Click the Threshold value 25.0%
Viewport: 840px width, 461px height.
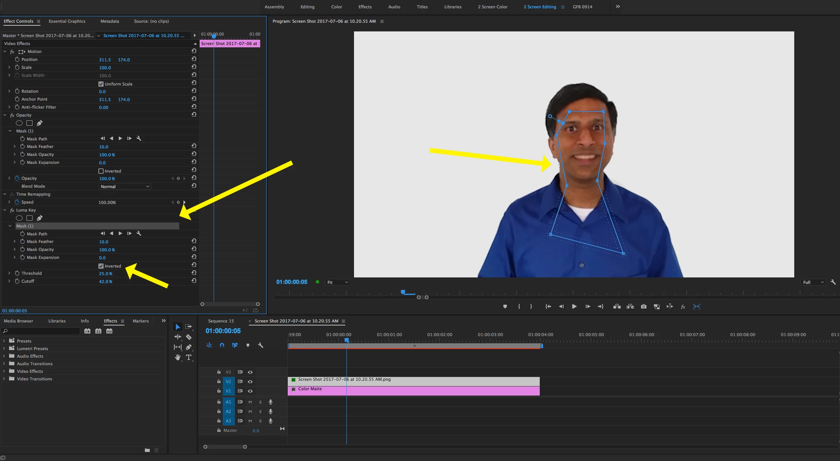point(106,274)
